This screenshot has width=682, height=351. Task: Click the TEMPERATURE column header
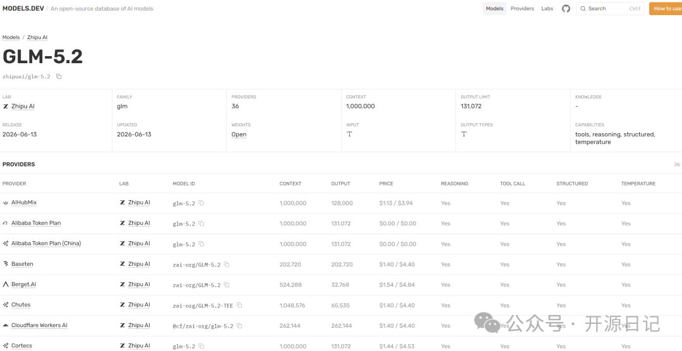[638, 184]
